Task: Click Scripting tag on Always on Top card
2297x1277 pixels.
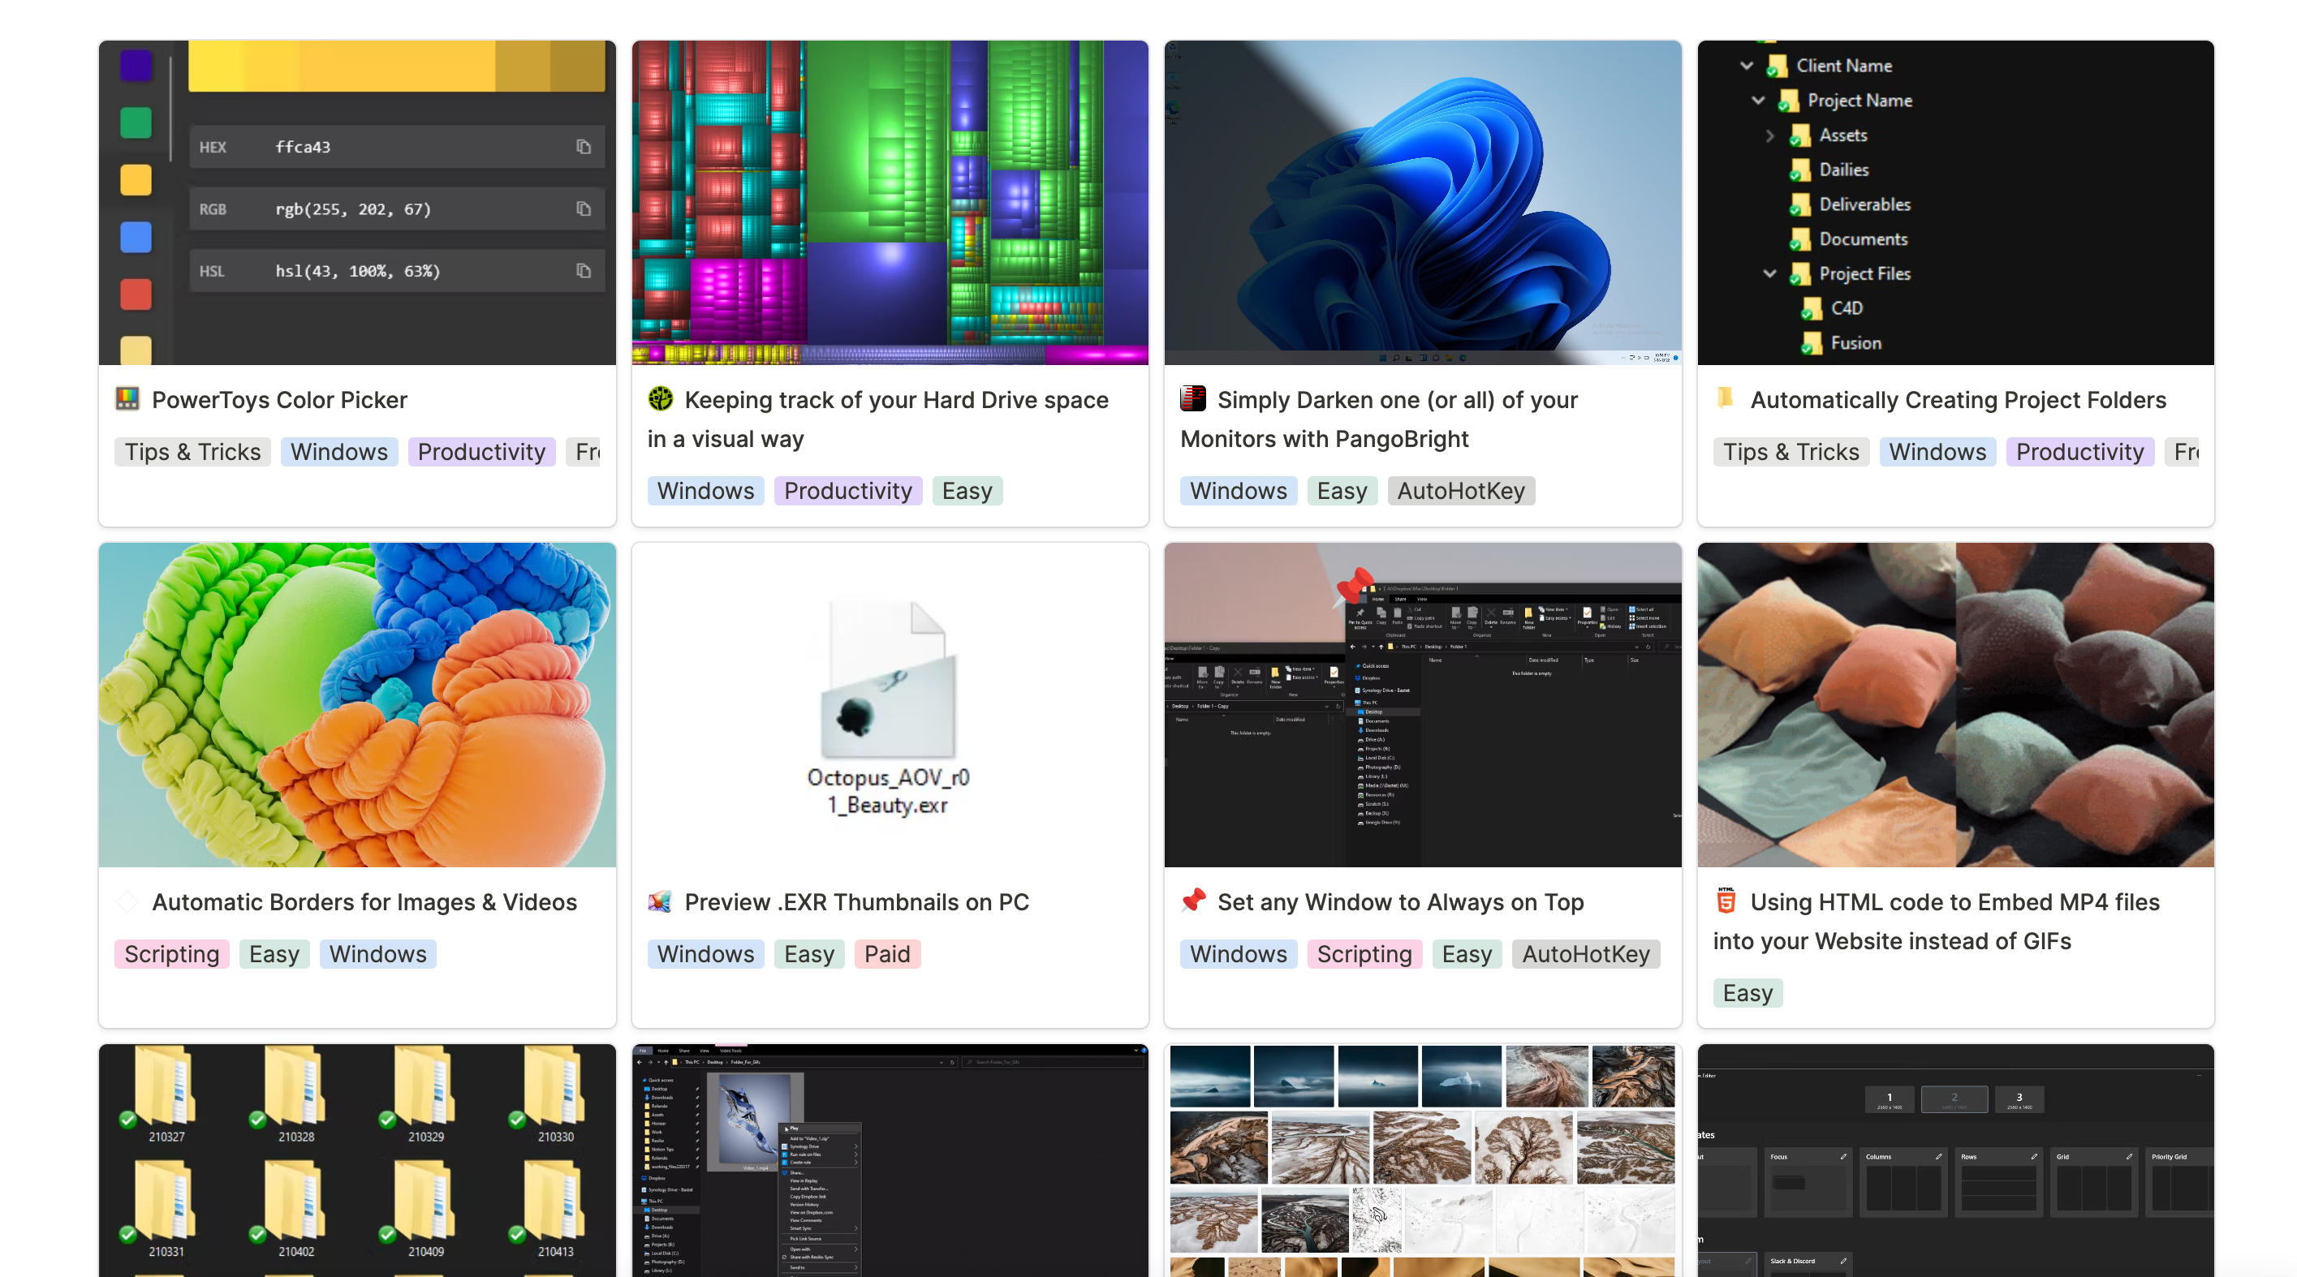Action: [1364, 954]
